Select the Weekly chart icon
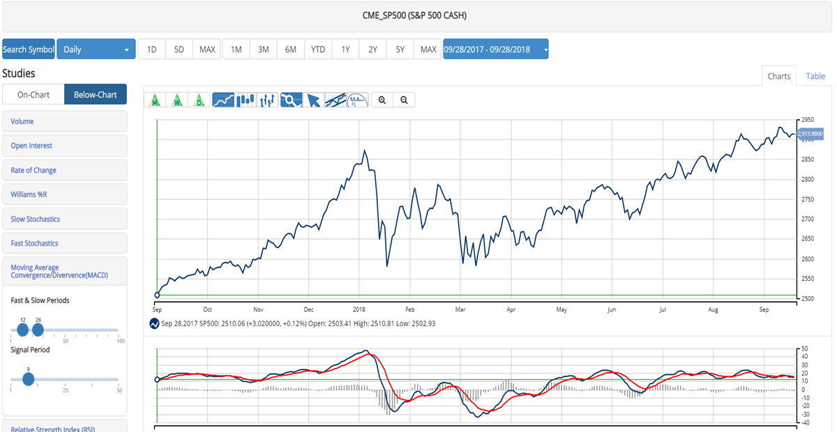 (177, 100)
